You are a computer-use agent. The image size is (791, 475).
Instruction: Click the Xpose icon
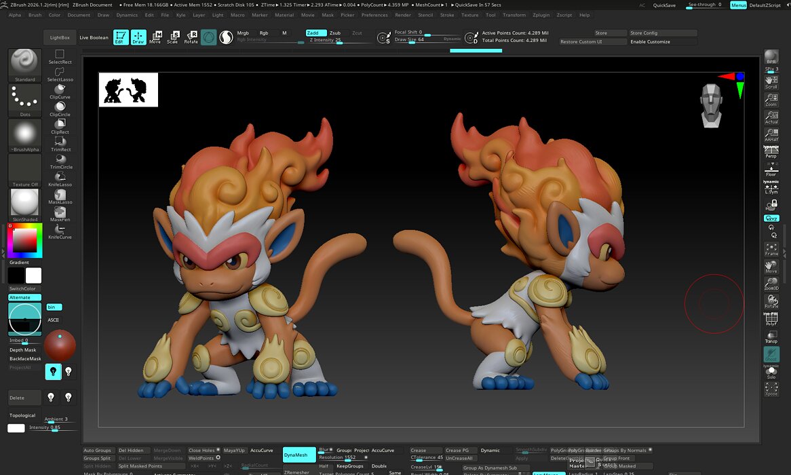click(771, 389)
